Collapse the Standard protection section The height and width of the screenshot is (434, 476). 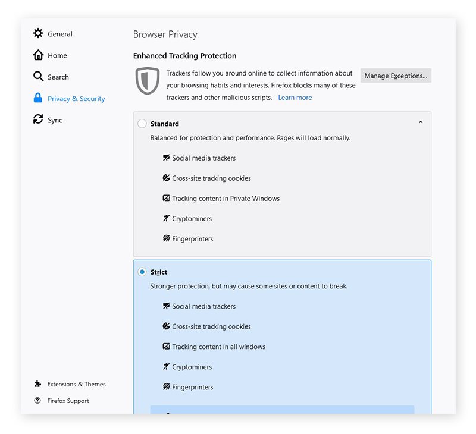coord(421,121)
